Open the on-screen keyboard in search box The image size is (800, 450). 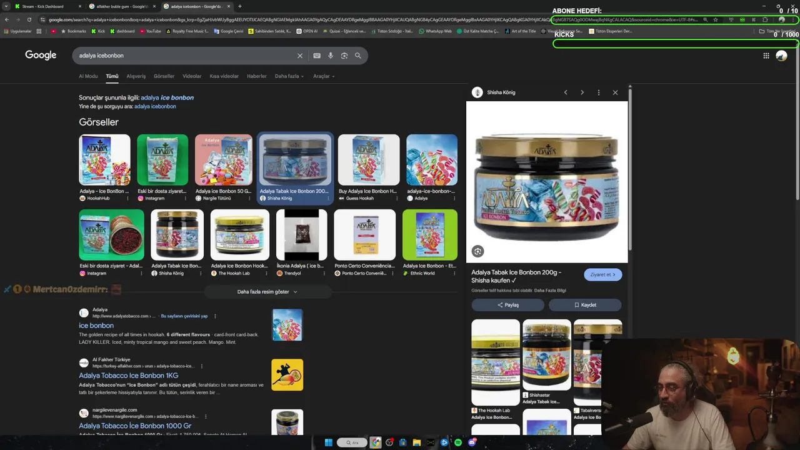(317, 56)
